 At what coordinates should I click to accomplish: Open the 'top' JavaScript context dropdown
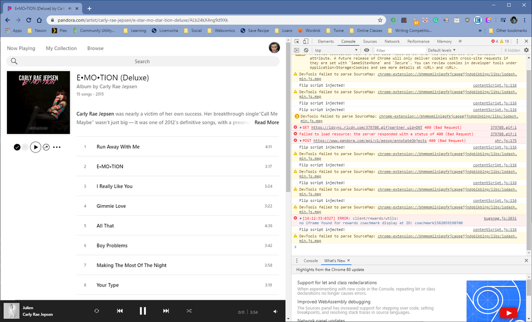(335, 50)
